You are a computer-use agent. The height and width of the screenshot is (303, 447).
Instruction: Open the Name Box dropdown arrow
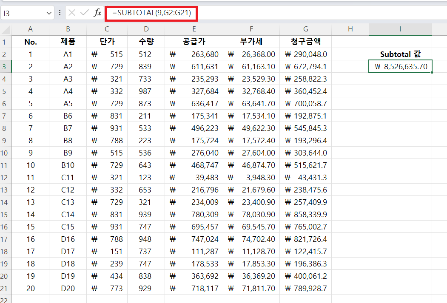49,13
